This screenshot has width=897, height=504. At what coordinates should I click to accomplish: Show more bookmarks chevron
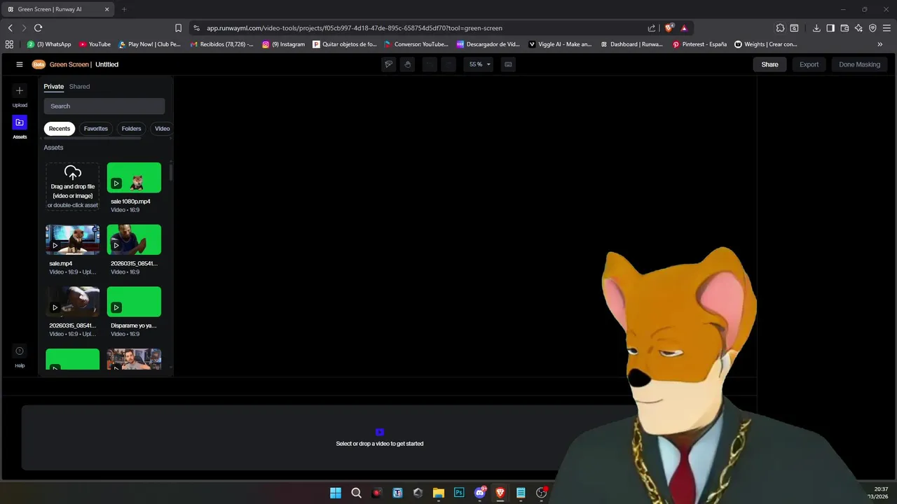880,44
